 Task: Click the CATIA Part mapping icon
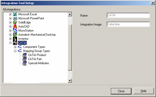click(25, 59)
